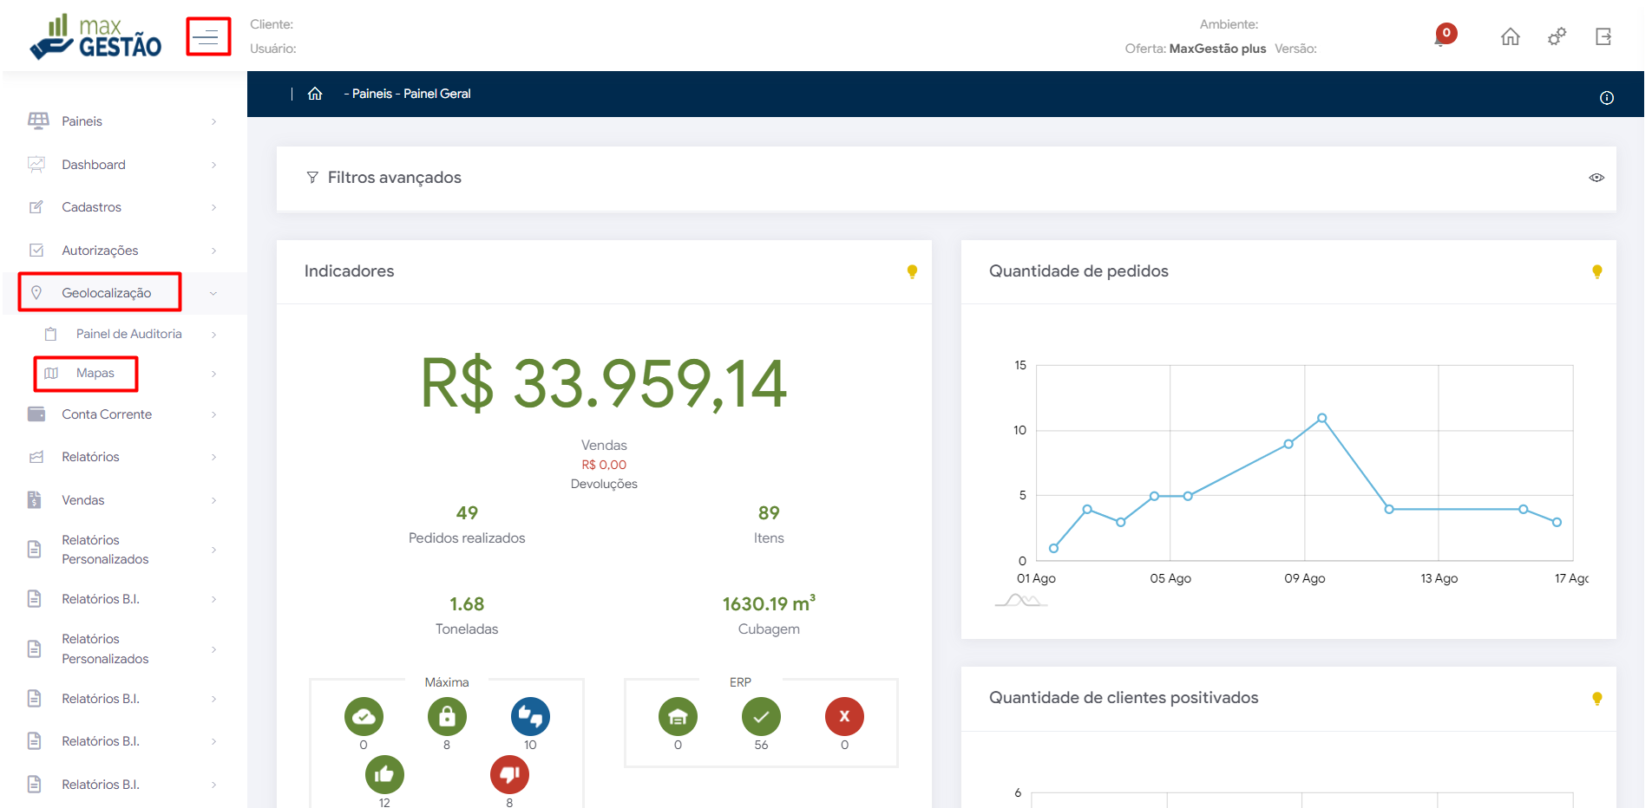The width and height of the screenshot is (1652, 808).
Task: Open the Dashboard sidebar menu
Action: [x=94, y=165]
